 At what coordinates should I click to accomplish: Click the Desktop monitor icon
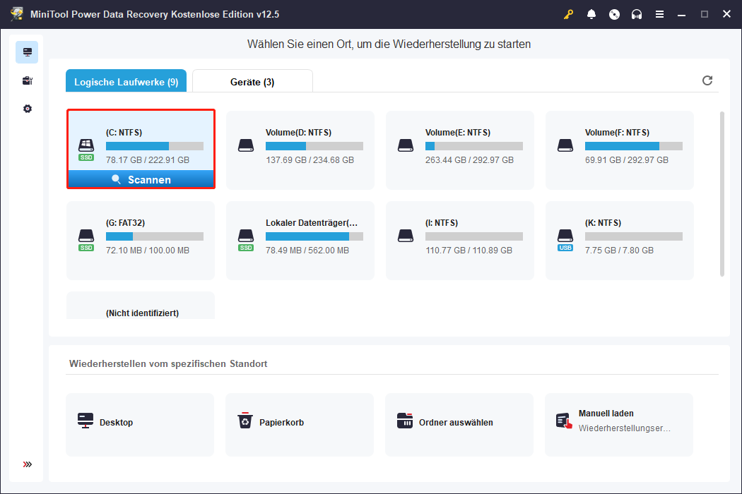[86, 421]
